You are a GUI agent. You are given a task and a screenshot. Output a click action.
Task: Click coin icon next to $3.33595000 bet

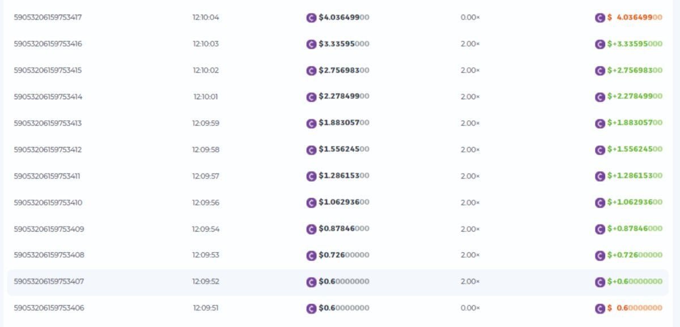[x=311, y=44]
